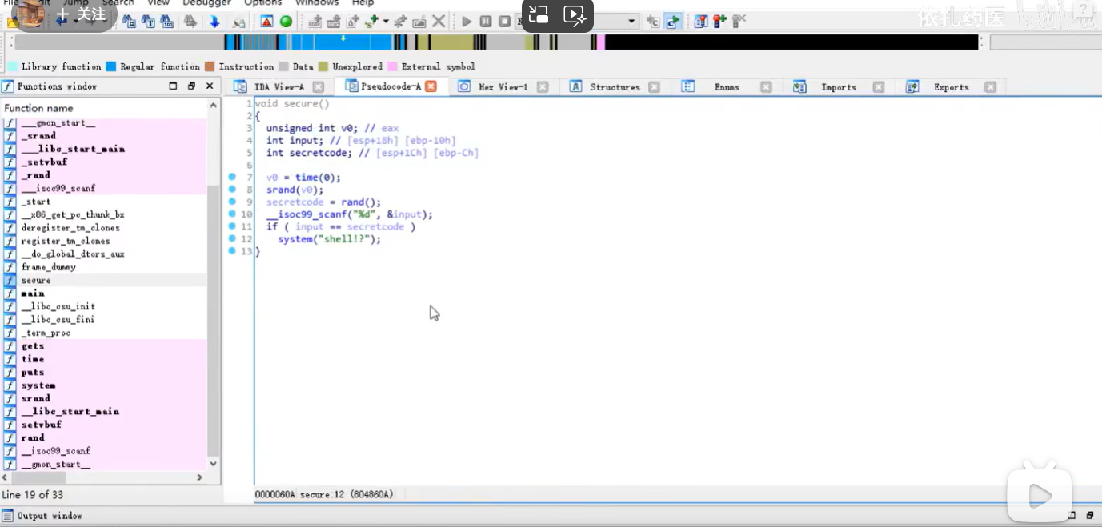
Task: Select the _start function entry
Action: [36, 202]
